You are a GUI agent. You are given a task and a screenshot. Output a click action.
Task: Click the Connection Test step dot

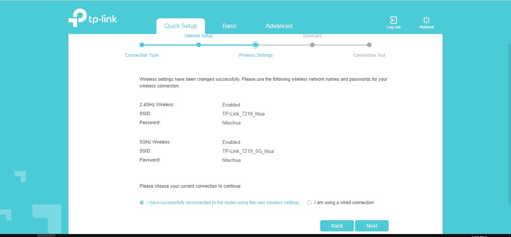pyautogui.click(x=369, y=45)
